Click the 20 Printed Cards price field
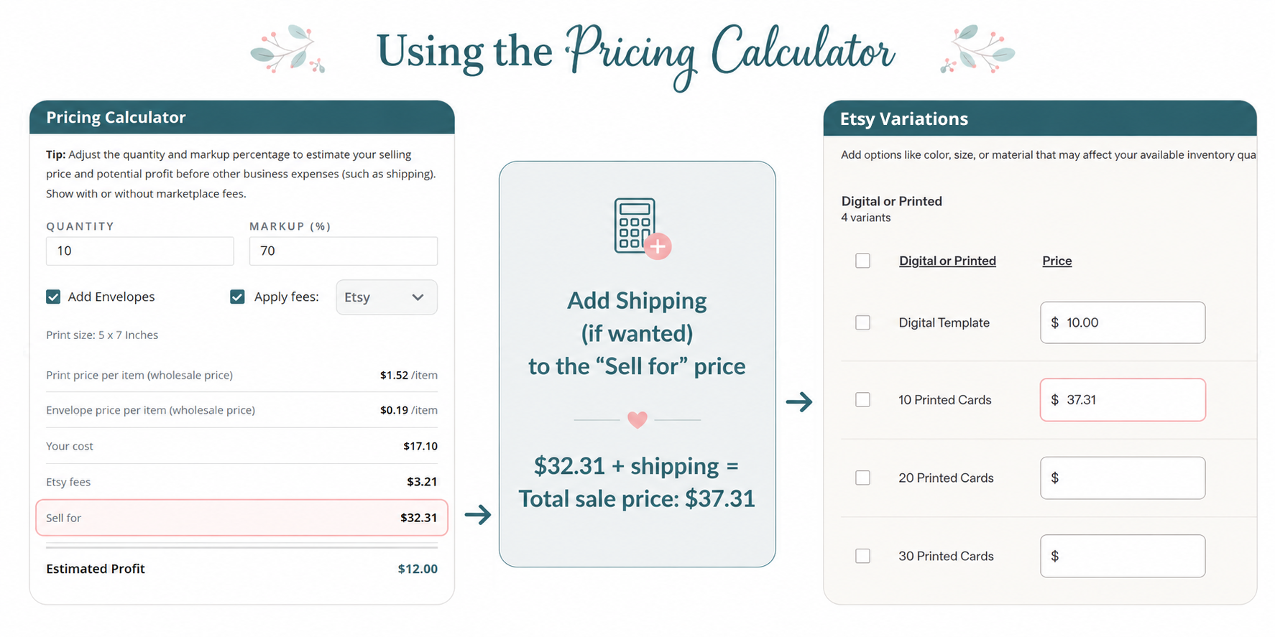The height and width of the screenshot is (637, 1275). click(1123, 478)
